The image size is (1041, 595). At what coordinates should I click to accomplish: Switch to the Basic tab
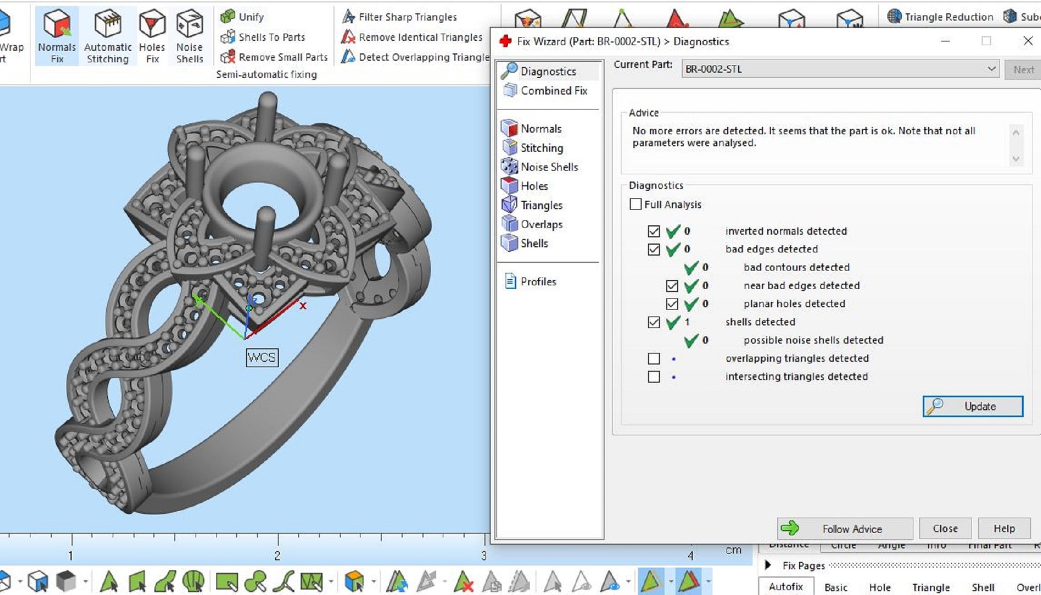(x=836, y=587)
